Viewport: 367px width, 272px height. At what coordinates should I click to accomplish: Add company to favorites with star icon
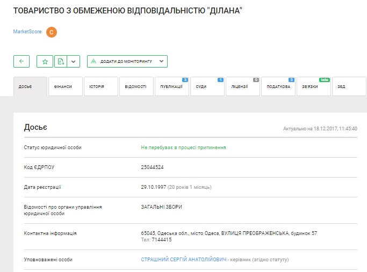pos(45,61)
